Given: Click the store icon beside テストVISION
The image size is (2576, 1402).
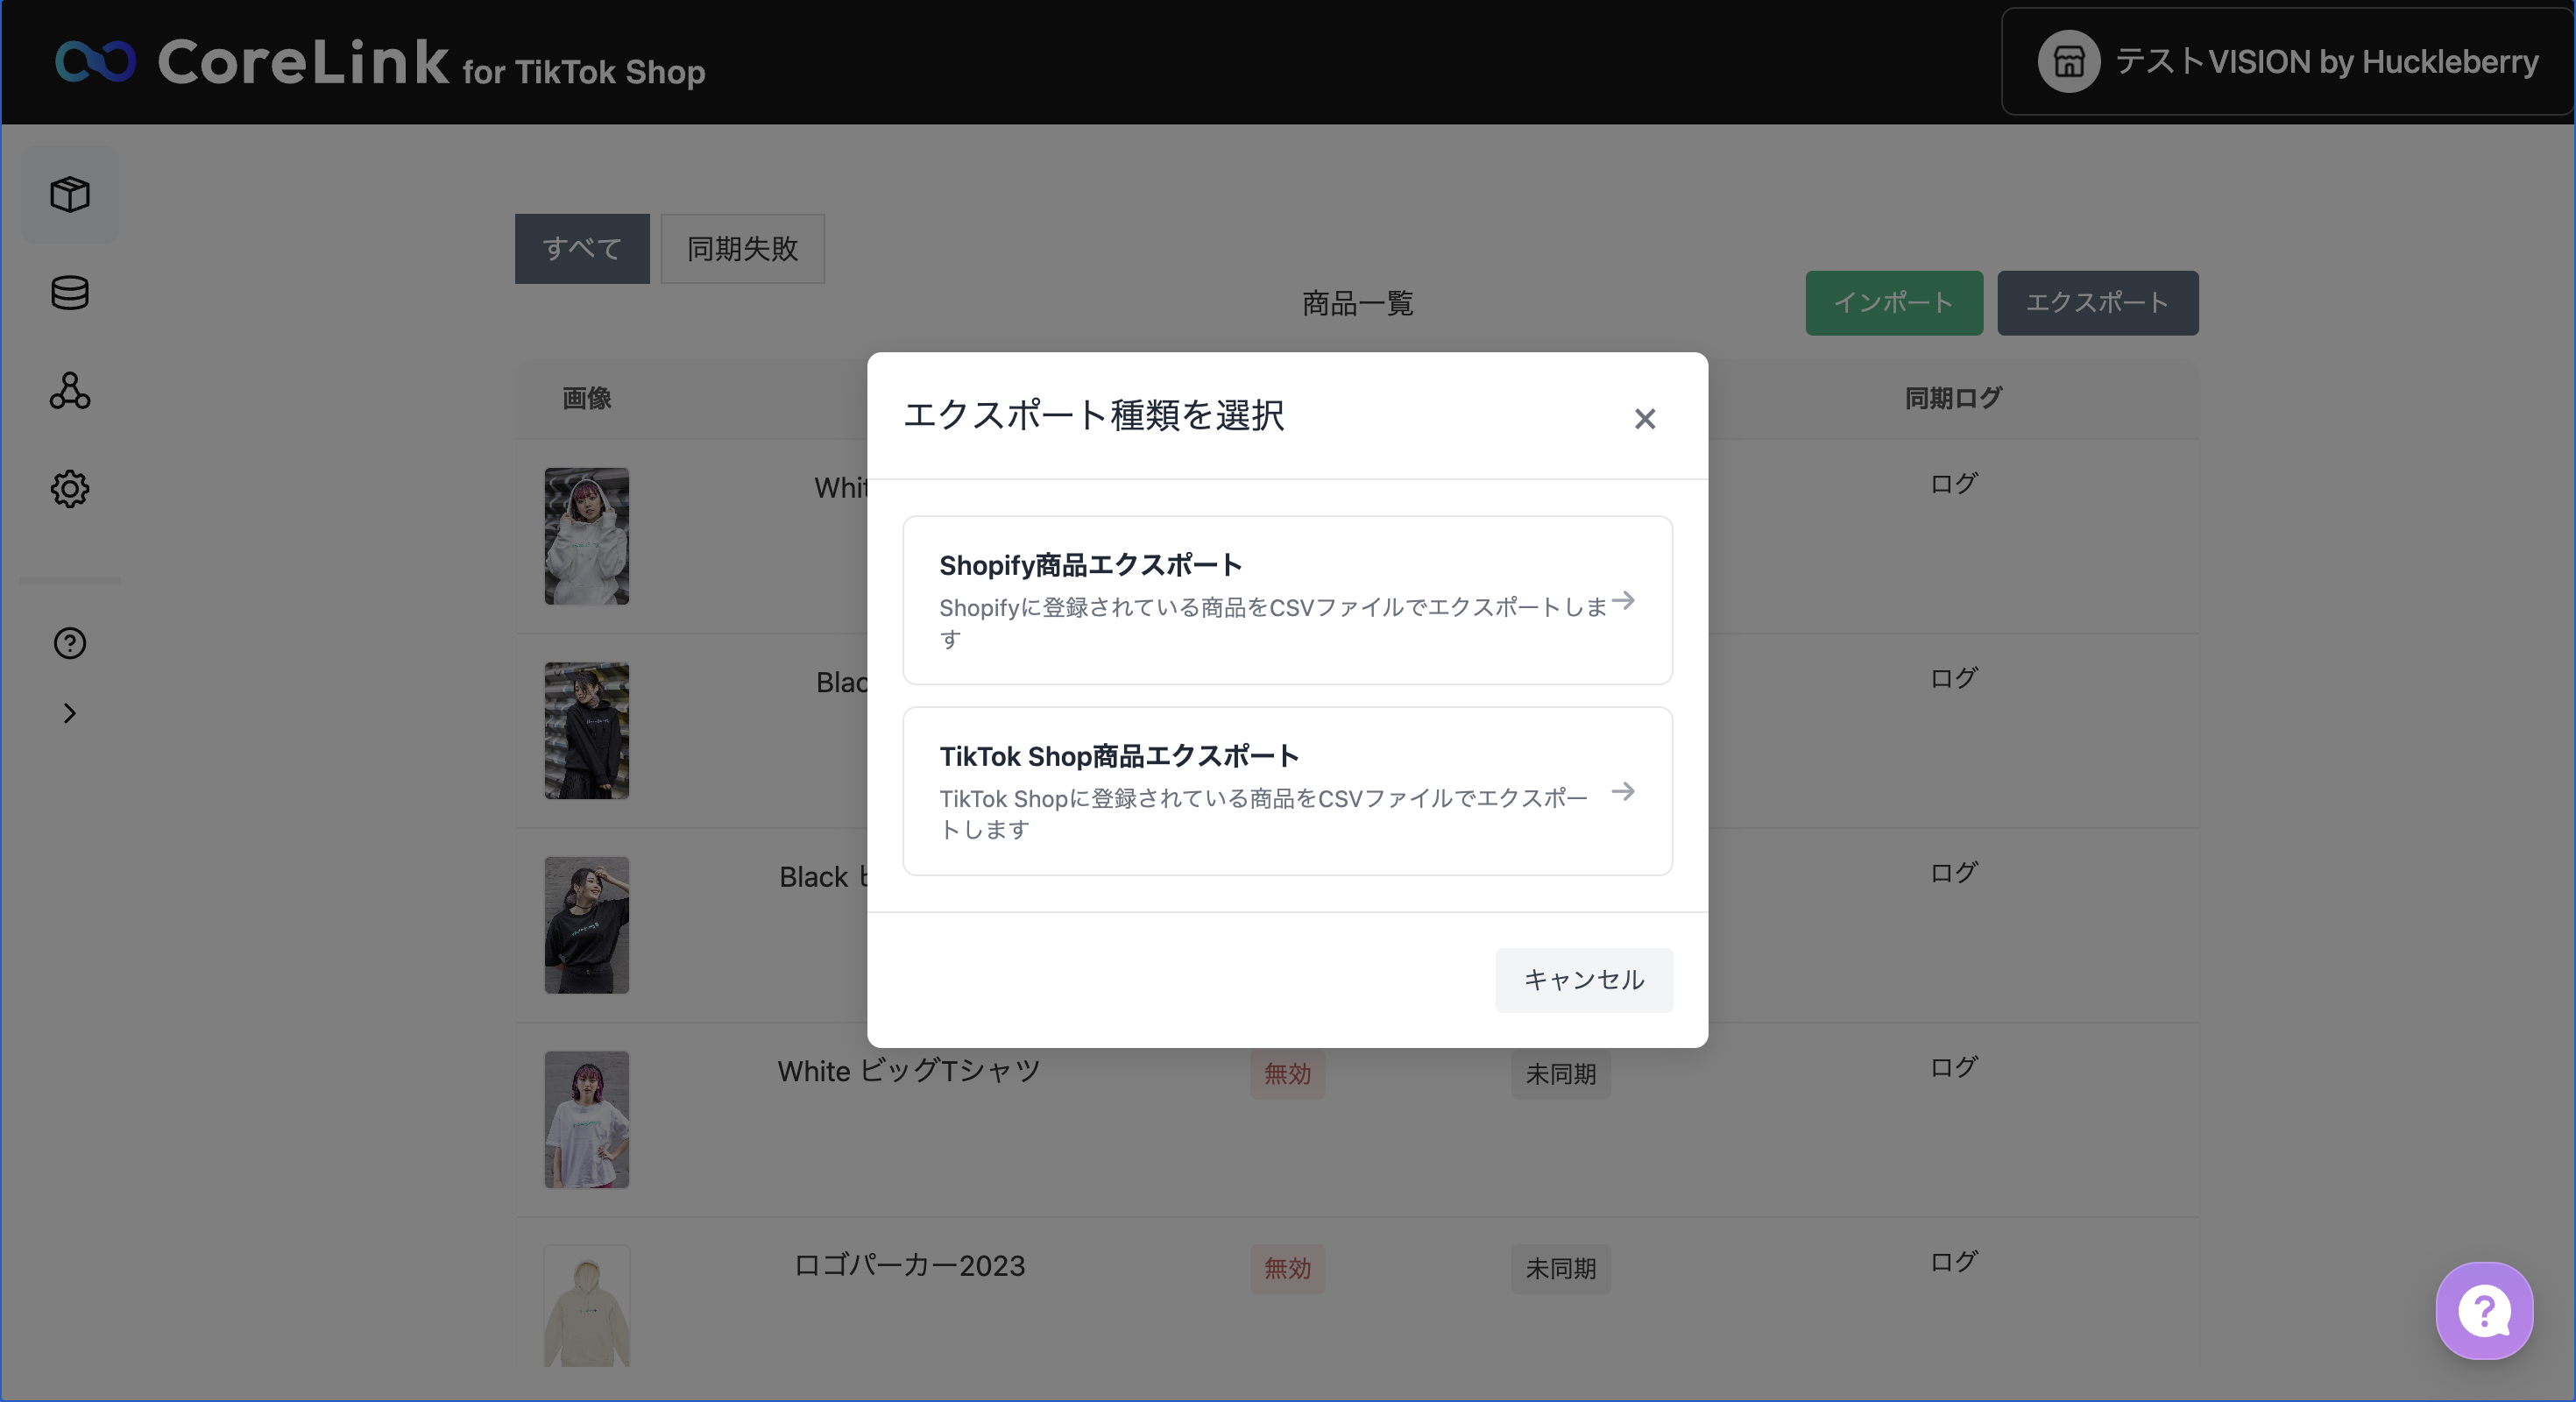Looking at the screenshot, I should coord(2068,62).
